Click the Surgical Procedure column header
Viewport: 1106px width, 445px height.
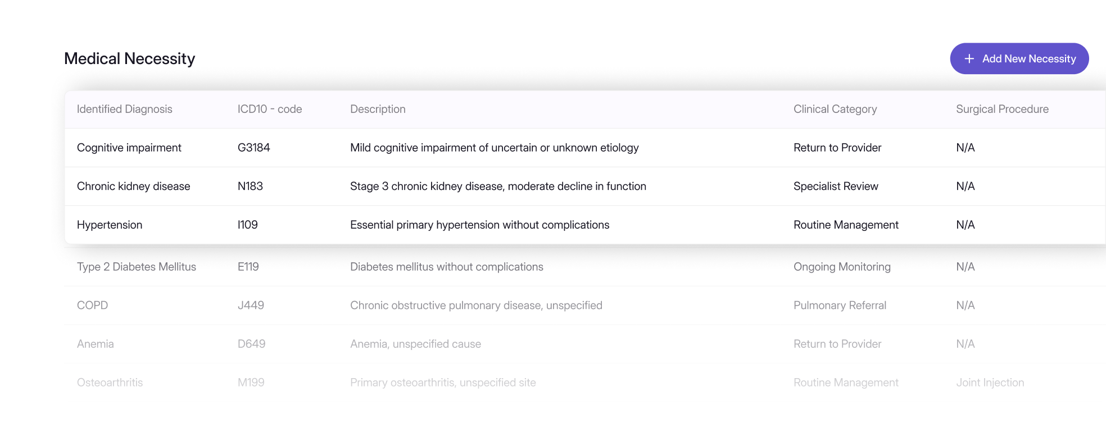[x=1002, y=109]
